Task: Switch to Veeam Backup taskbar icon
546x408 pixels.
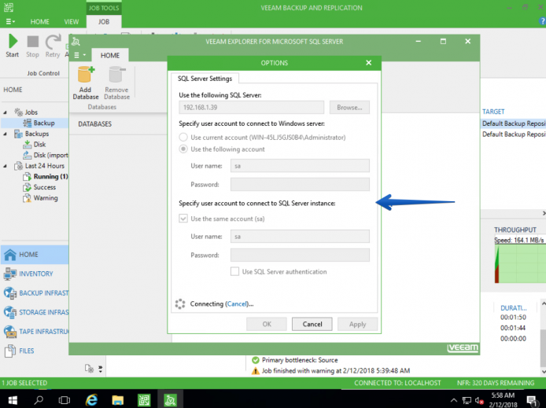Action: click(x=144, y=400)
